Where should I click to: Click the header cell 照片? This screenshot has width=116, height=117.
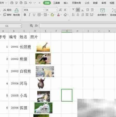35,37
